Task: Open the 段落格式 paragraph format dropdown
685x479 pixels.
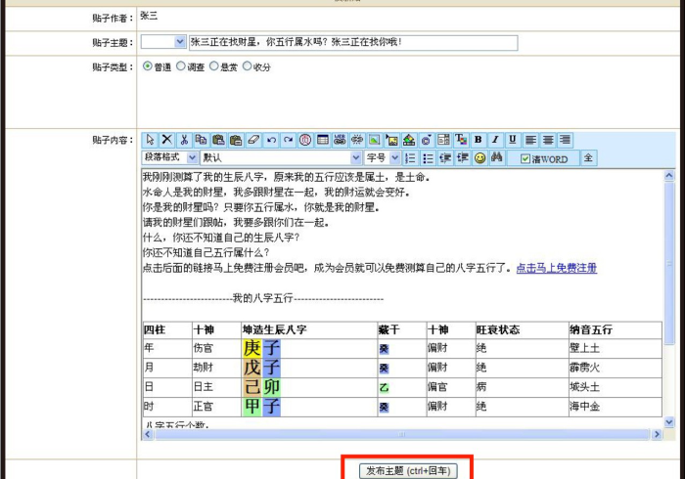Action: (192, 157)
